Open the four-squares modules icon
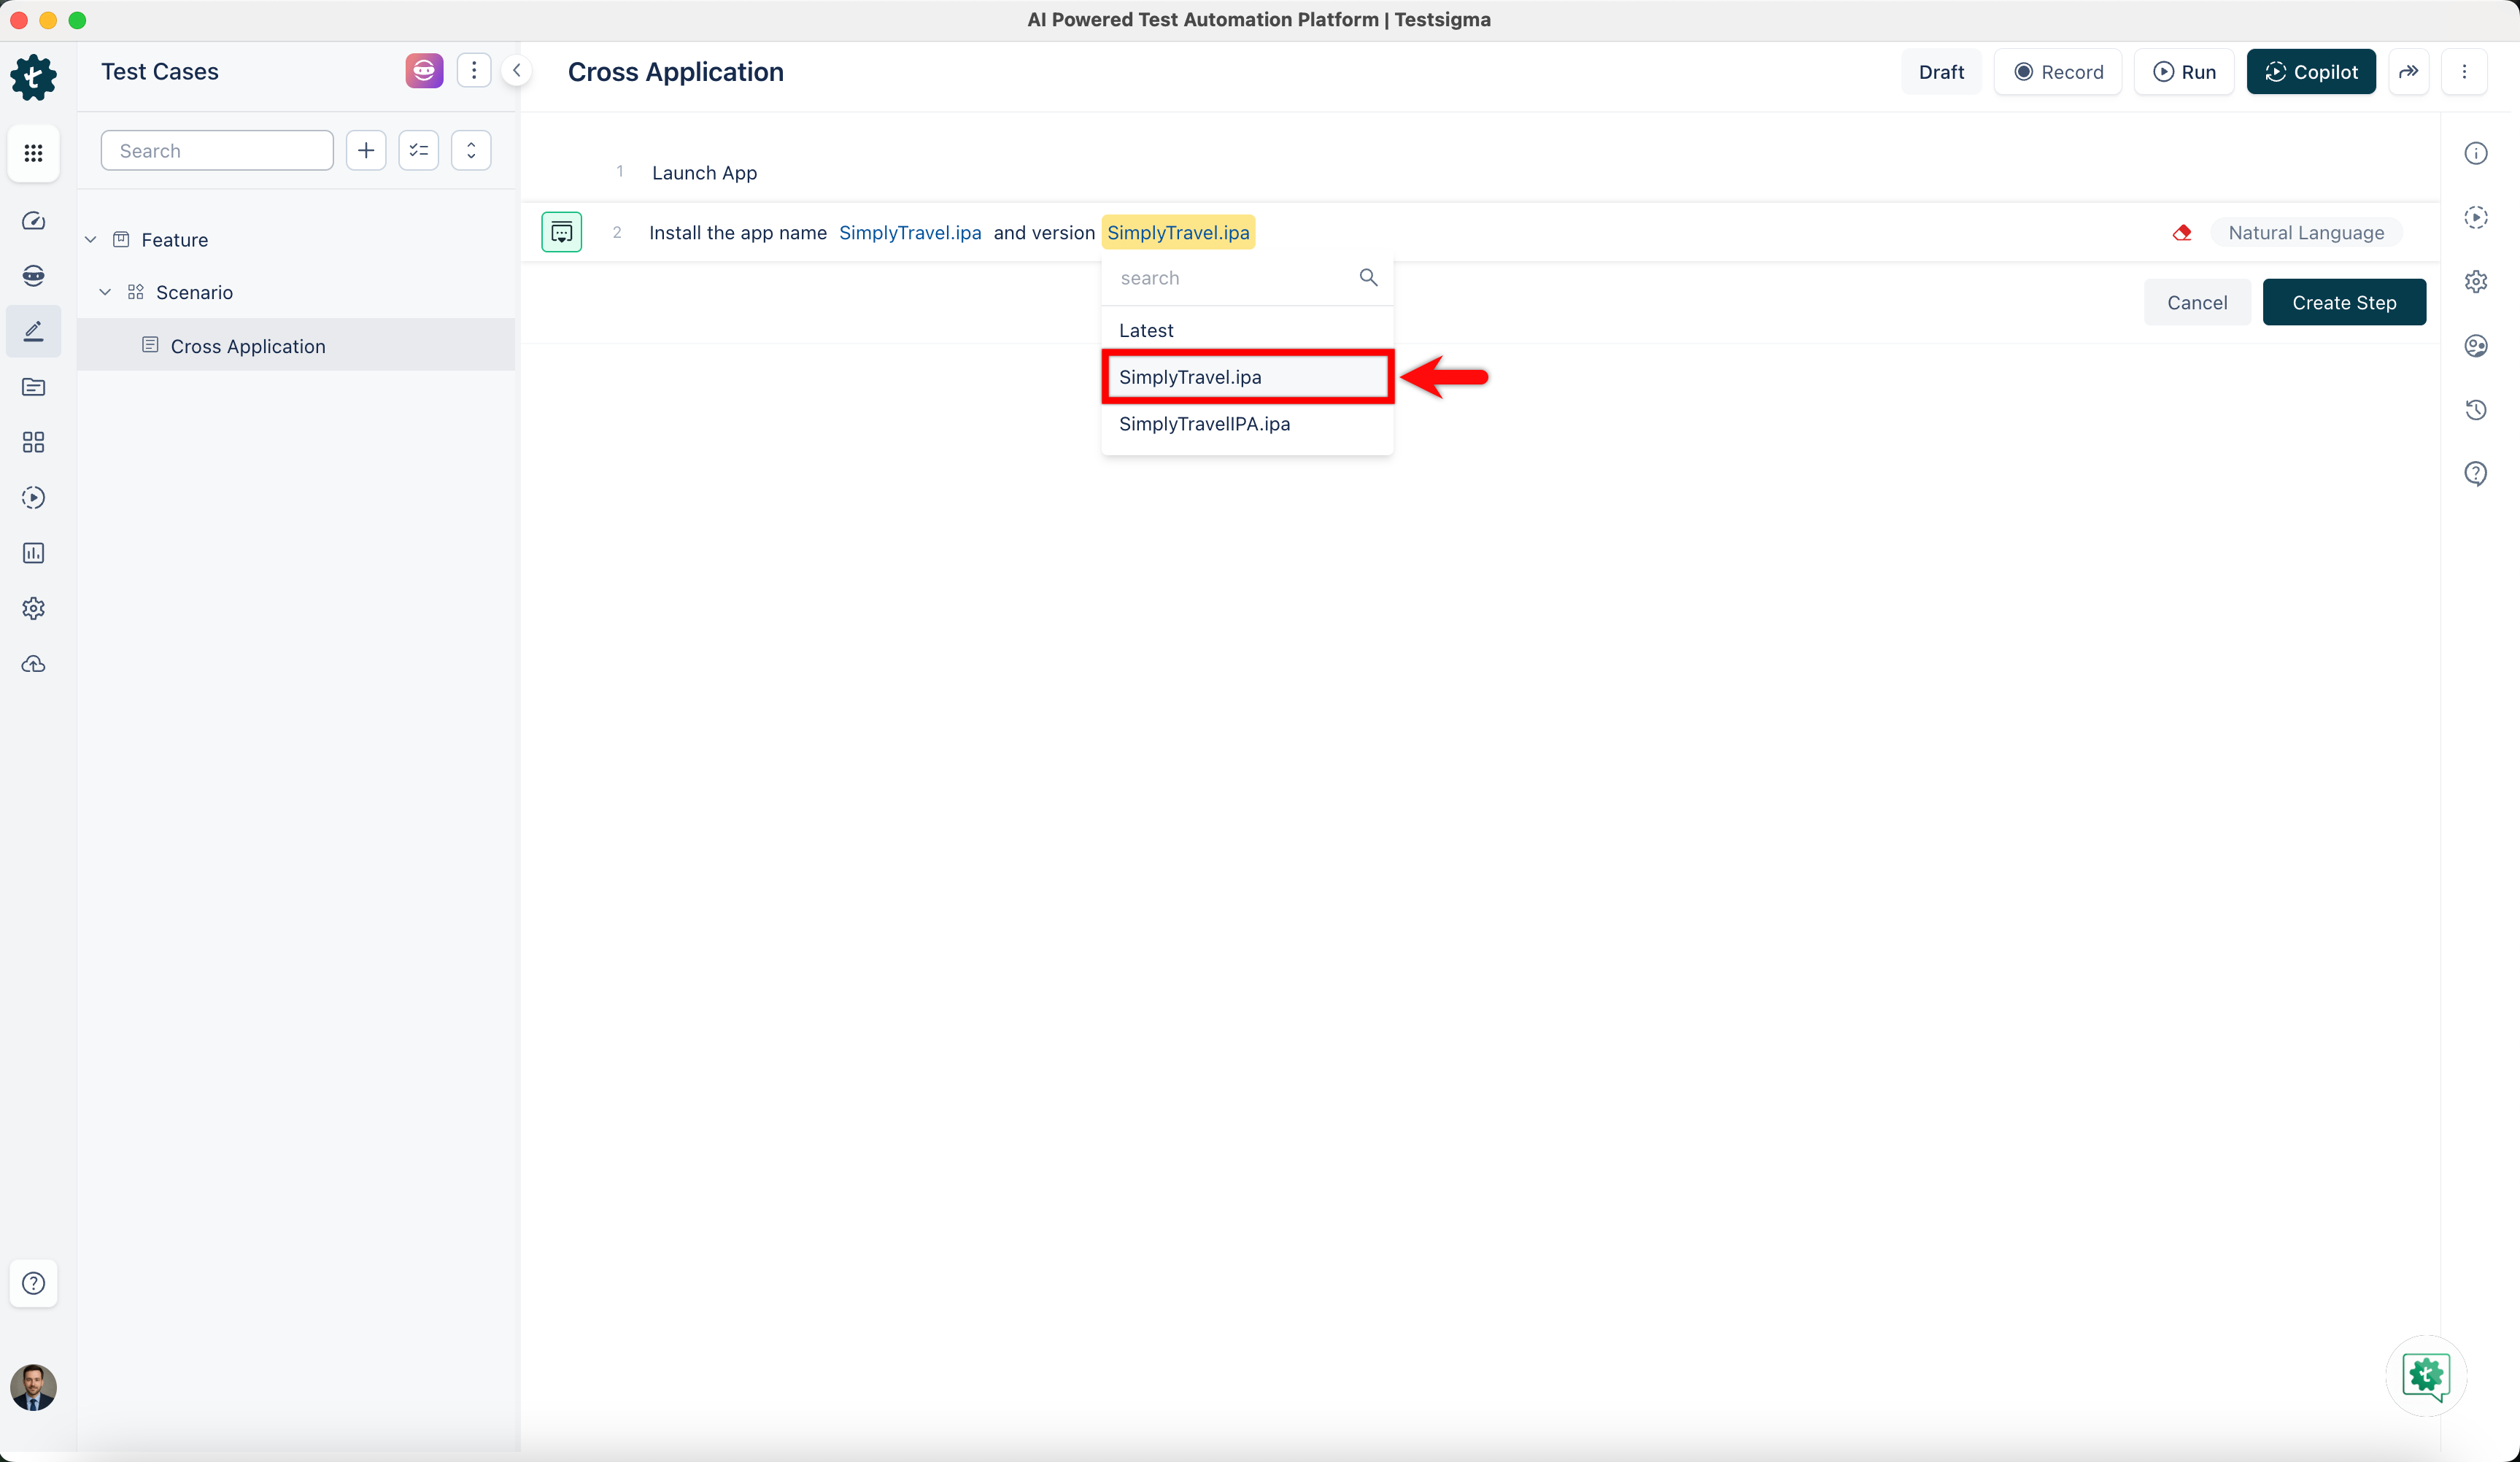This screenshot has height=1462, width=2520. click(x=33, y=442)
